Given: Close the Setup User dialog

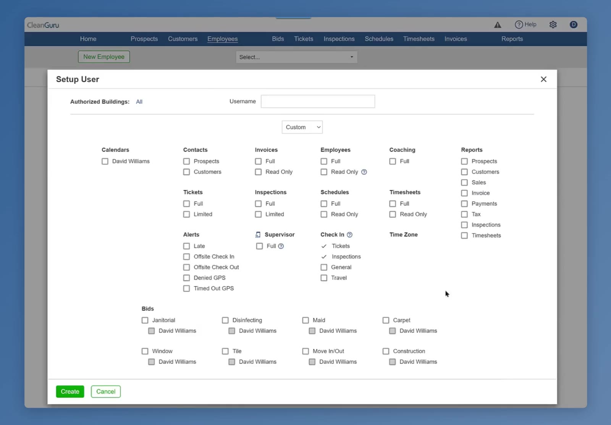Looking at the screenshot, I should 543,79.
